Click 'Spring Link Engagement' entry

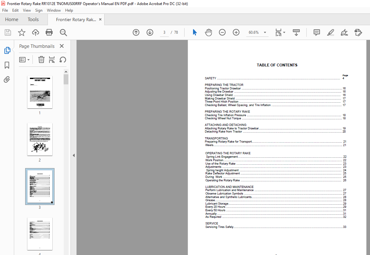coord(276,157)
